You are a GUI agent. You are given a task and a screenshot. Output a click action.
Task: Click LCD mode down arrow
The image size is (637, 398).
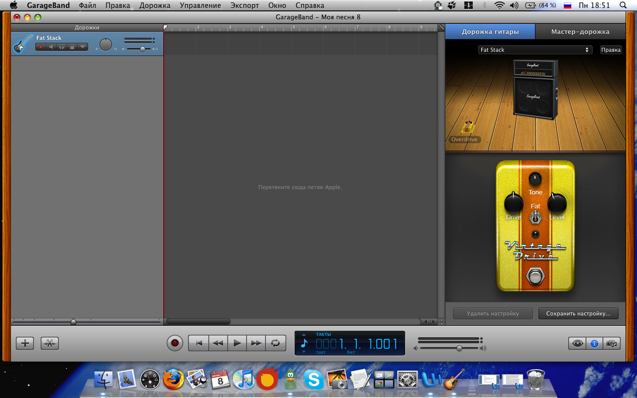click(304, 352)
